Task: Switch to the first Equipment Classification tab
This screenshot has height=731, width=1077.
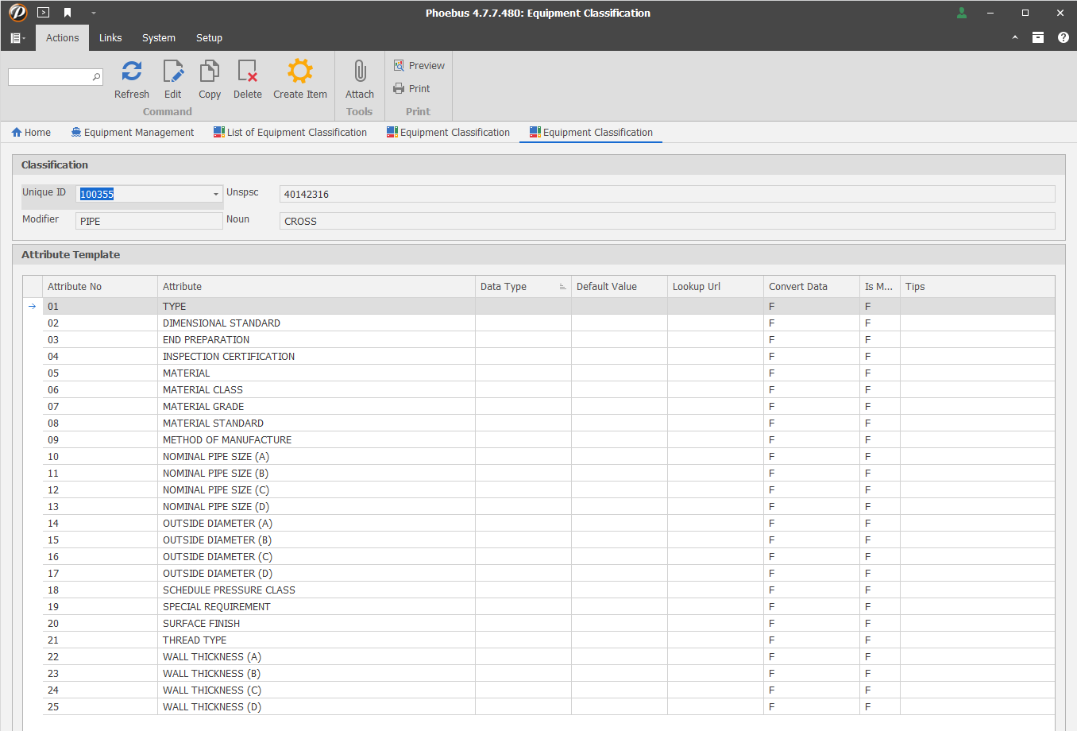Action: pyautogui.click(x=448, y=133)
